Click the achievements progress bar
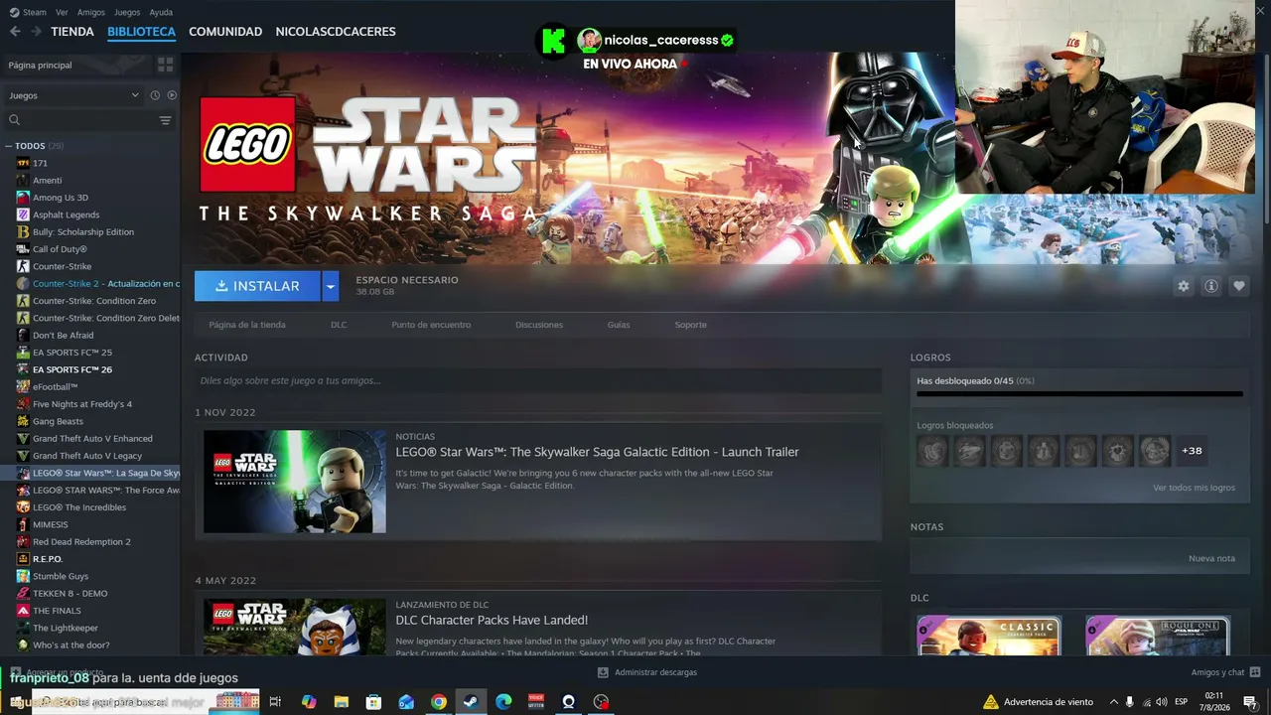The height and width of the screenshot is (715, 1271). pos(1079,394)
